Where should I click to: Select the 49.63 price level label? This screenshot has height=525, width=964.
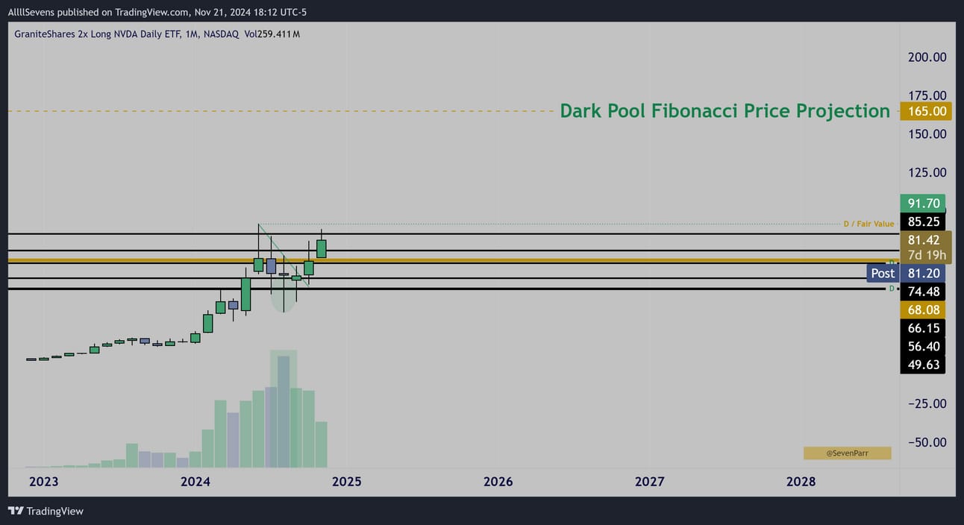point(922,364)
